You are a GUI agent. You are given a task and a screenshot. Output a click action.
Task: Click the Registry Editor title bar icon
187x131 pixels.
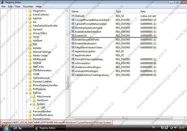(2, 2)
